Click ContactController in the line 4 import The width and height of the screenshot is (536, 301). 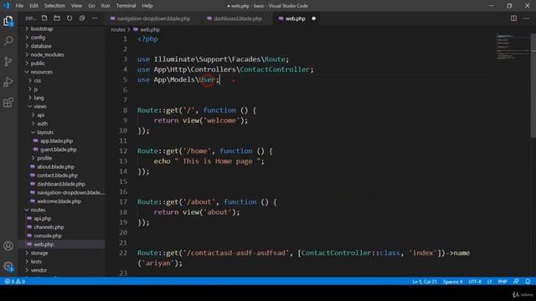point(275,69)
